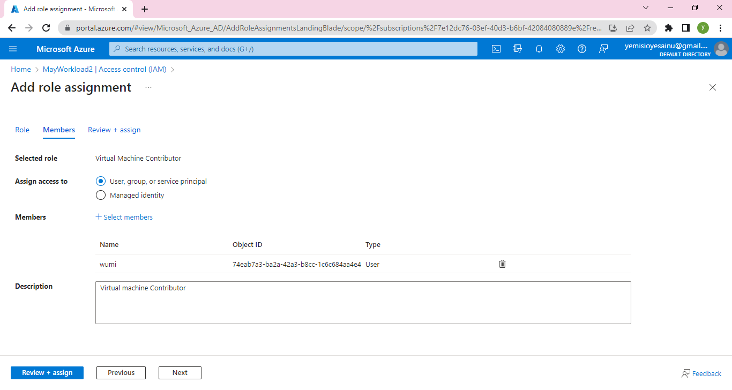Click the Select members link
Viewport: 732px width, 390px height.
pos(124,217)
